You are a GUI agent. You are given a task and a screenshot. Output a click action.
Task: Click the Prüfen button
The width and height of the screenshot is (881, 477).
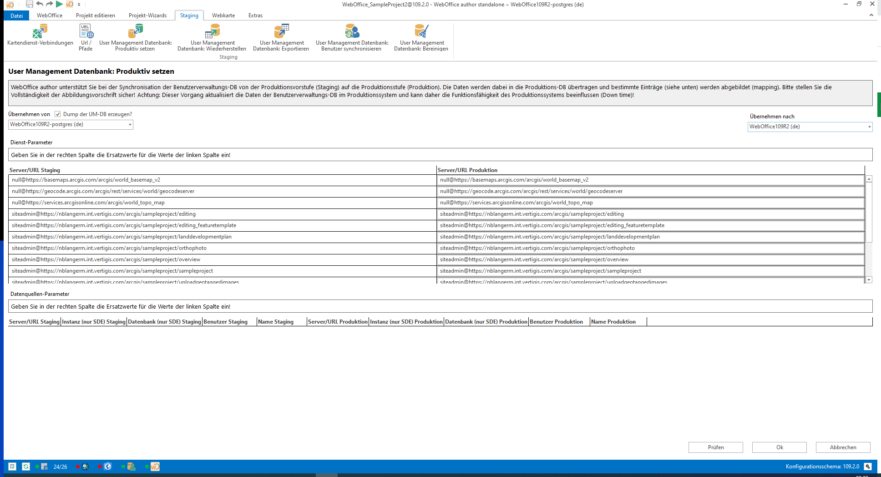point(715,447)
